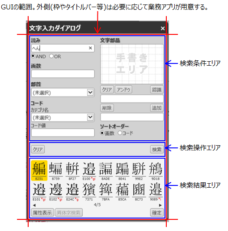Click the parts field below 追加
228x231 pixels.
132,117
